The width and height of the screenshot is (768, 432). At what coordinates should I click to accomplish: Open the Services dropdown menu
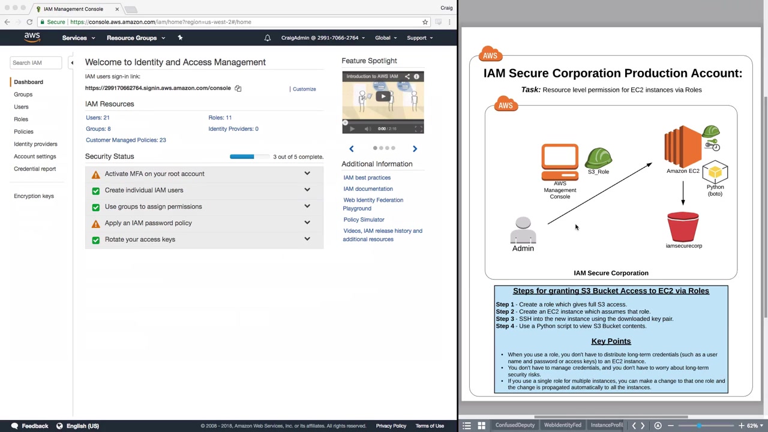(79, 38)
